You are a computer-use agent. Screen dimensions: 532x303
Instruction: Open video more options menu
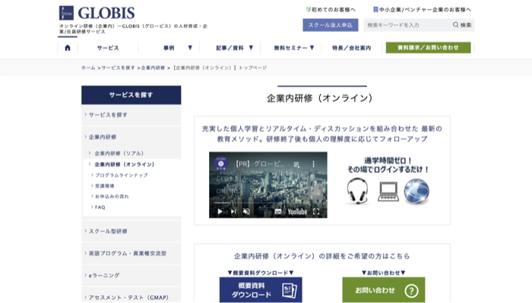[x=313, y=164]
